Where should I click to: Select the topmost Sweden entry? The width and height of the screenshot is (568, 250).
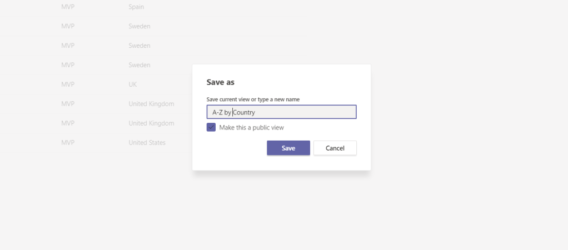click(139, 26)
